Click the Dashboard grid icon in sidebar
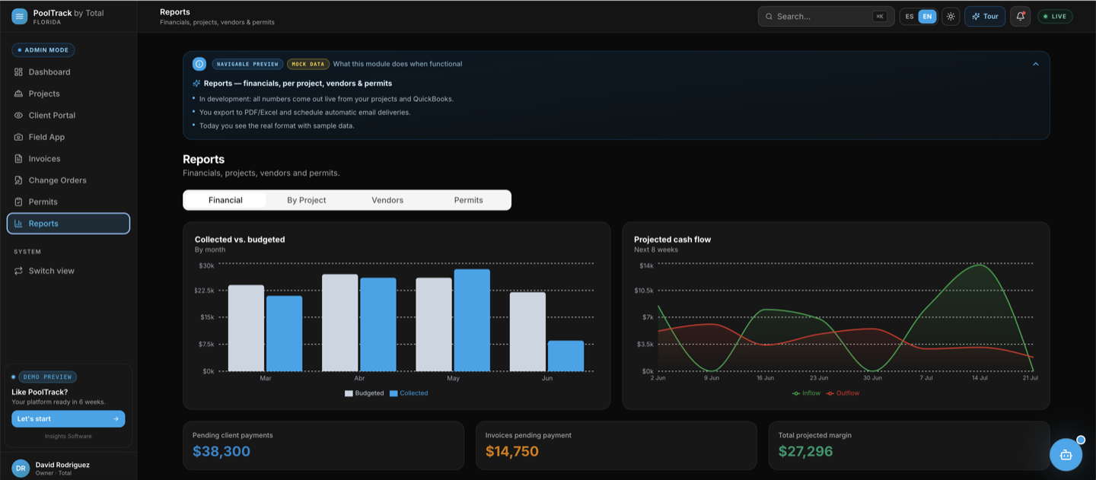Screen dimensions: 1096x480 (19, 72)
